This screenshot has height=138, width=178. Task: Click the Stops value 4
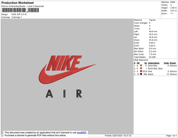click(x=150, y=26)
